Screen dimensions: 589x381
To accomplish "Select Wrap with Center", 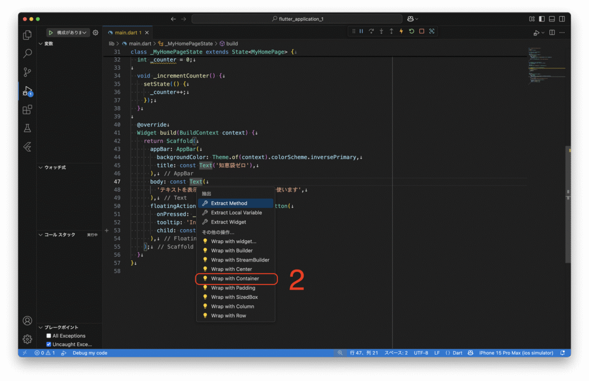I will (235, 269).
